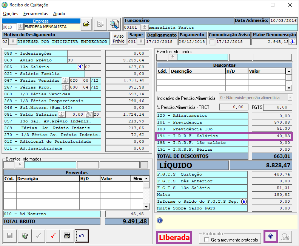Click the F.G.T.S Quitação value 400,74
Image resolution: width=299 pixels, height=246 pixels.
coord(272,174)
